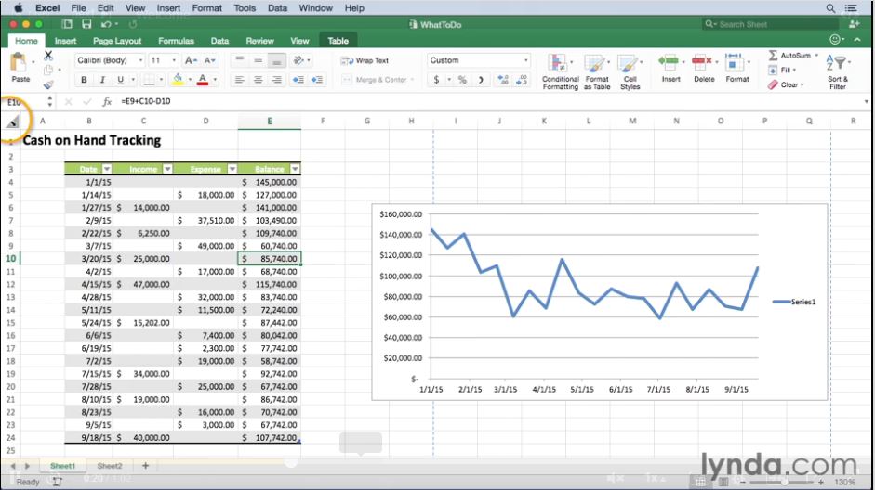Toggle Underline formatting

click(x=120, y=80)
